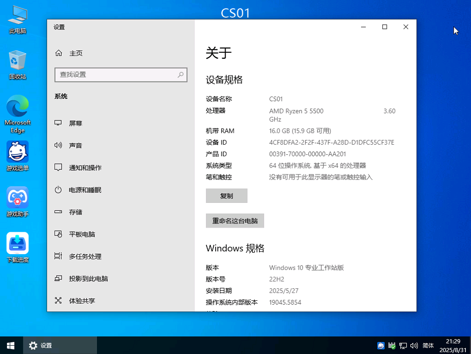Click the 通知和操作 notification icon

point(58,167)
